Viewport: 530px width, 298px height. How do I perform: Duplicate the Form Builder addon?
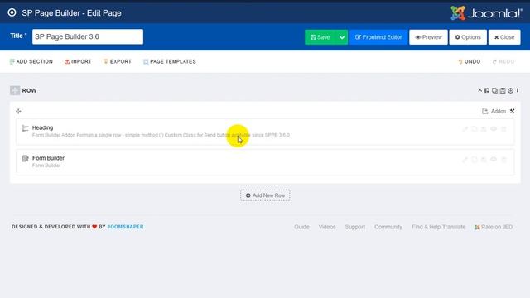[x=475, y=160]
